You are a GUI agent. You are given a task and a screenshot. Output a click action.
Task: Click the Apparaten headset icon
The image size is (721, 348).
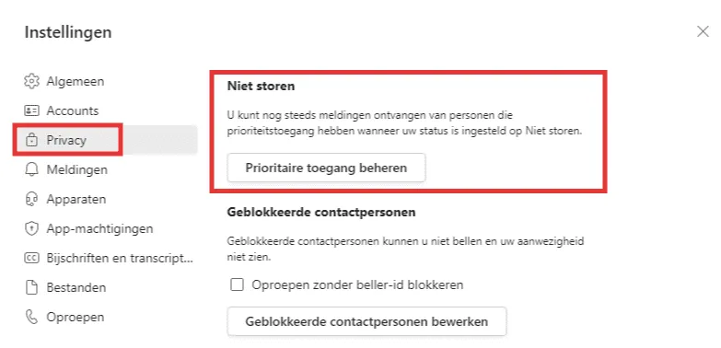pyautogui.click(x=31, y=199)
